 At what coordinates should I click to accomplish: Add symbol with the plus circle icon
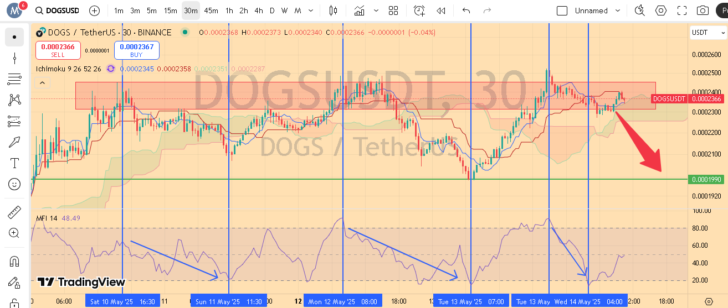coord(95,11)
